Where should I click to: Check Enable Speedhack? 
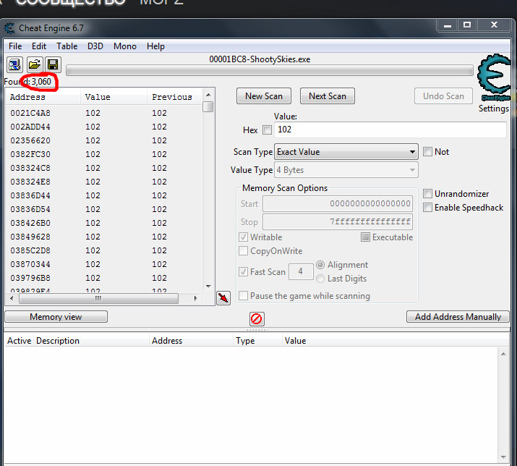pos(427,208)
